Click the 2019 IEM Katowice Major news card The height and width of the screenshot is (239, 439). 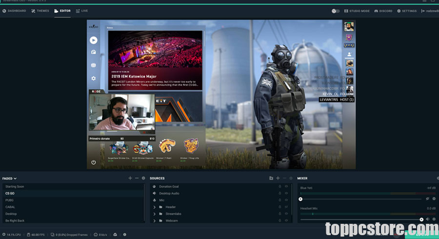(x=155, y=60)
